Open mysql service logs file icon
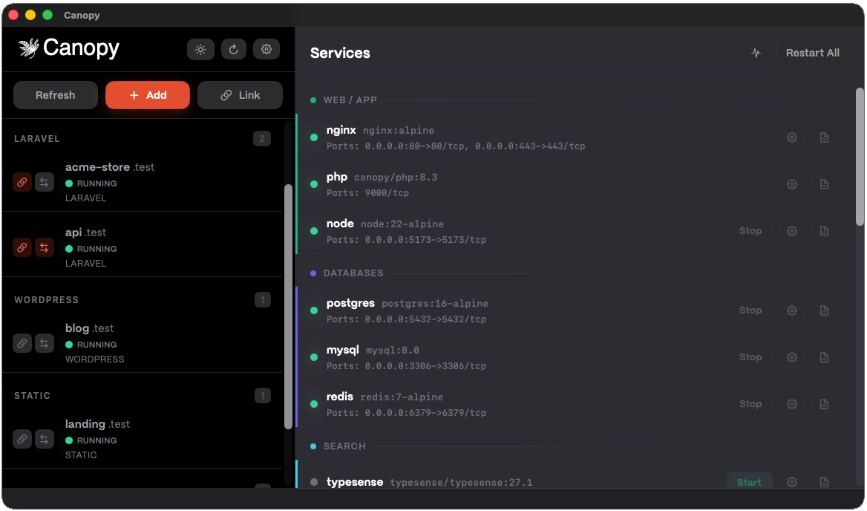867x511 pixels. (x=824, y=357)
